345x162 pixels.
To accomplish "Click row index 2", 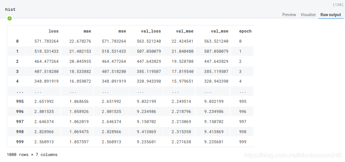I will point(17,61).
